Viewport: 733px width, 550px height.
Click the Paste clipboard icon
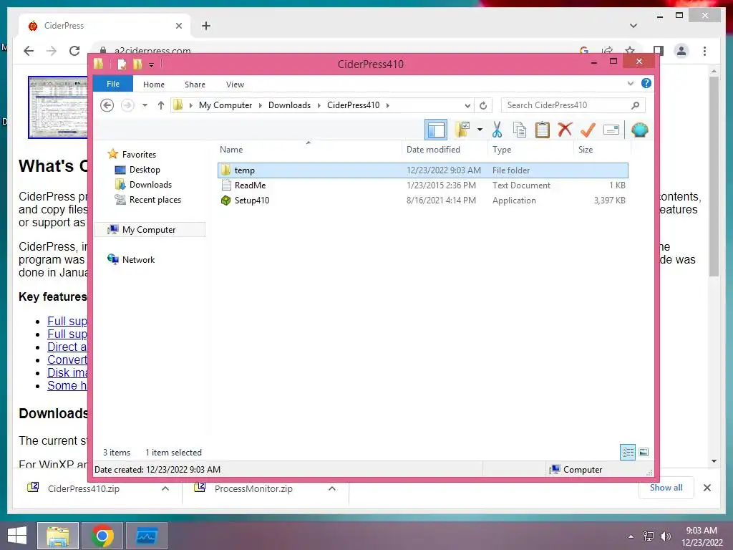(x=543, y=130)
